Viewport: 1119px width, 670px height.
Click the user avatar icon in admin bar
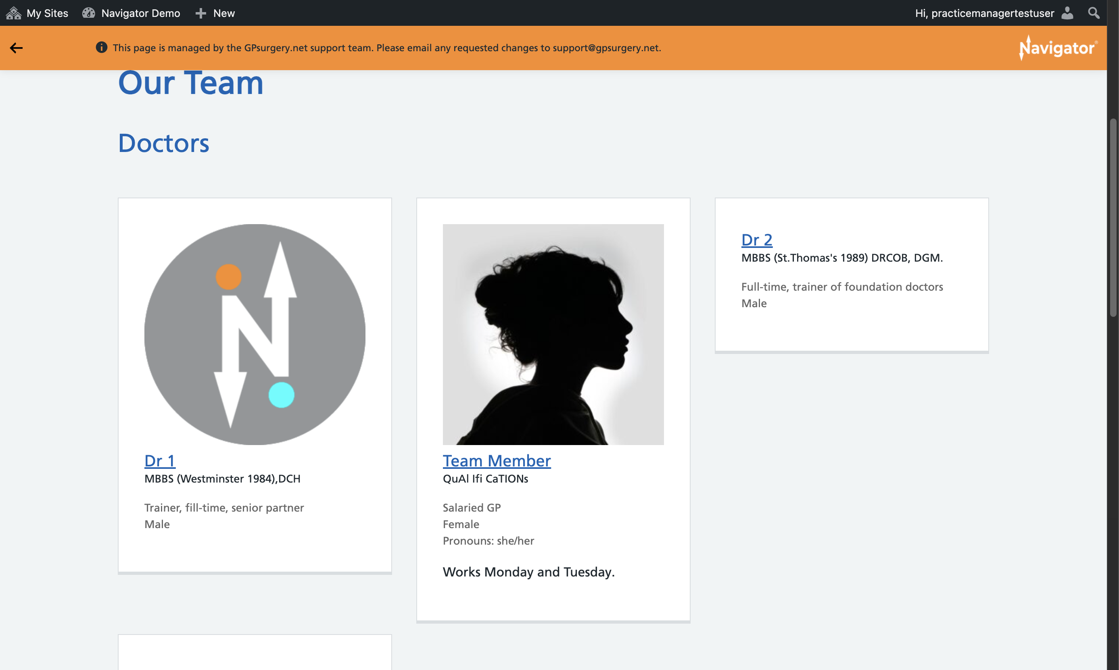pyautogui.click(x=1067, y=13)
